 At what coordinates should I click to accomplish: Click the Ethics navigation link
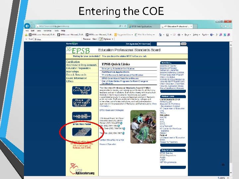70,81
